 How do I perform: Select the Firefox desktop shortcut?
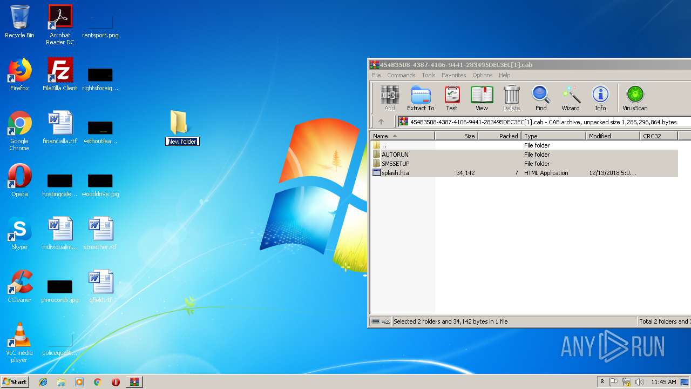[19, 75]
